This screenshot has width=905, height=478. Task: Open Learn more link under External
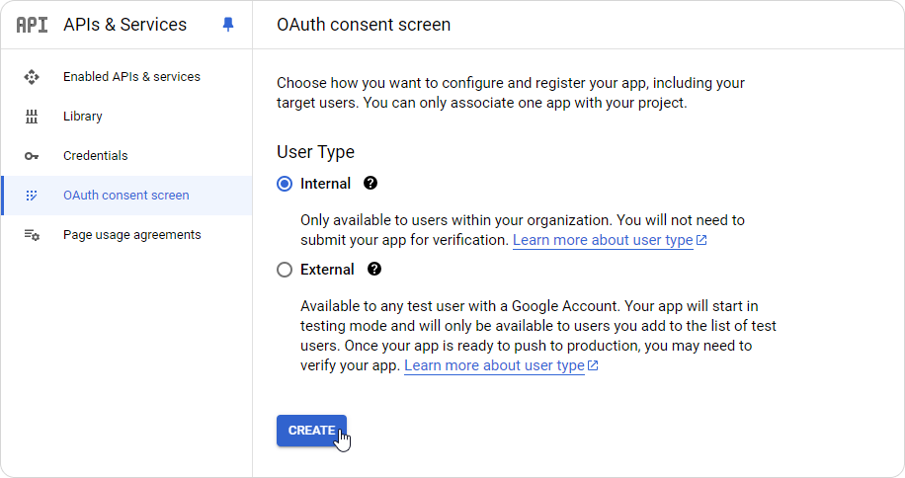click(x=501, y=365)
